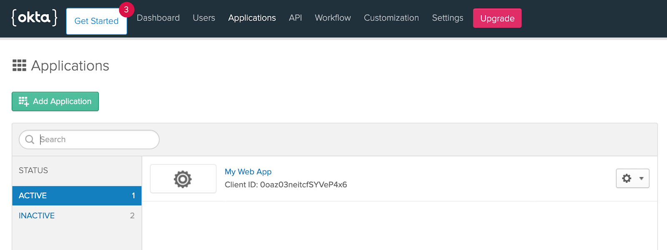Click the Applications grid icon beside heading
This screenshot has width=667, height=250.
(19, 65)
